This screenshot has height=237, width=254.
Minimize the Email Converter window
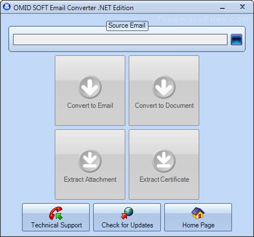click(x=222, y=8)
